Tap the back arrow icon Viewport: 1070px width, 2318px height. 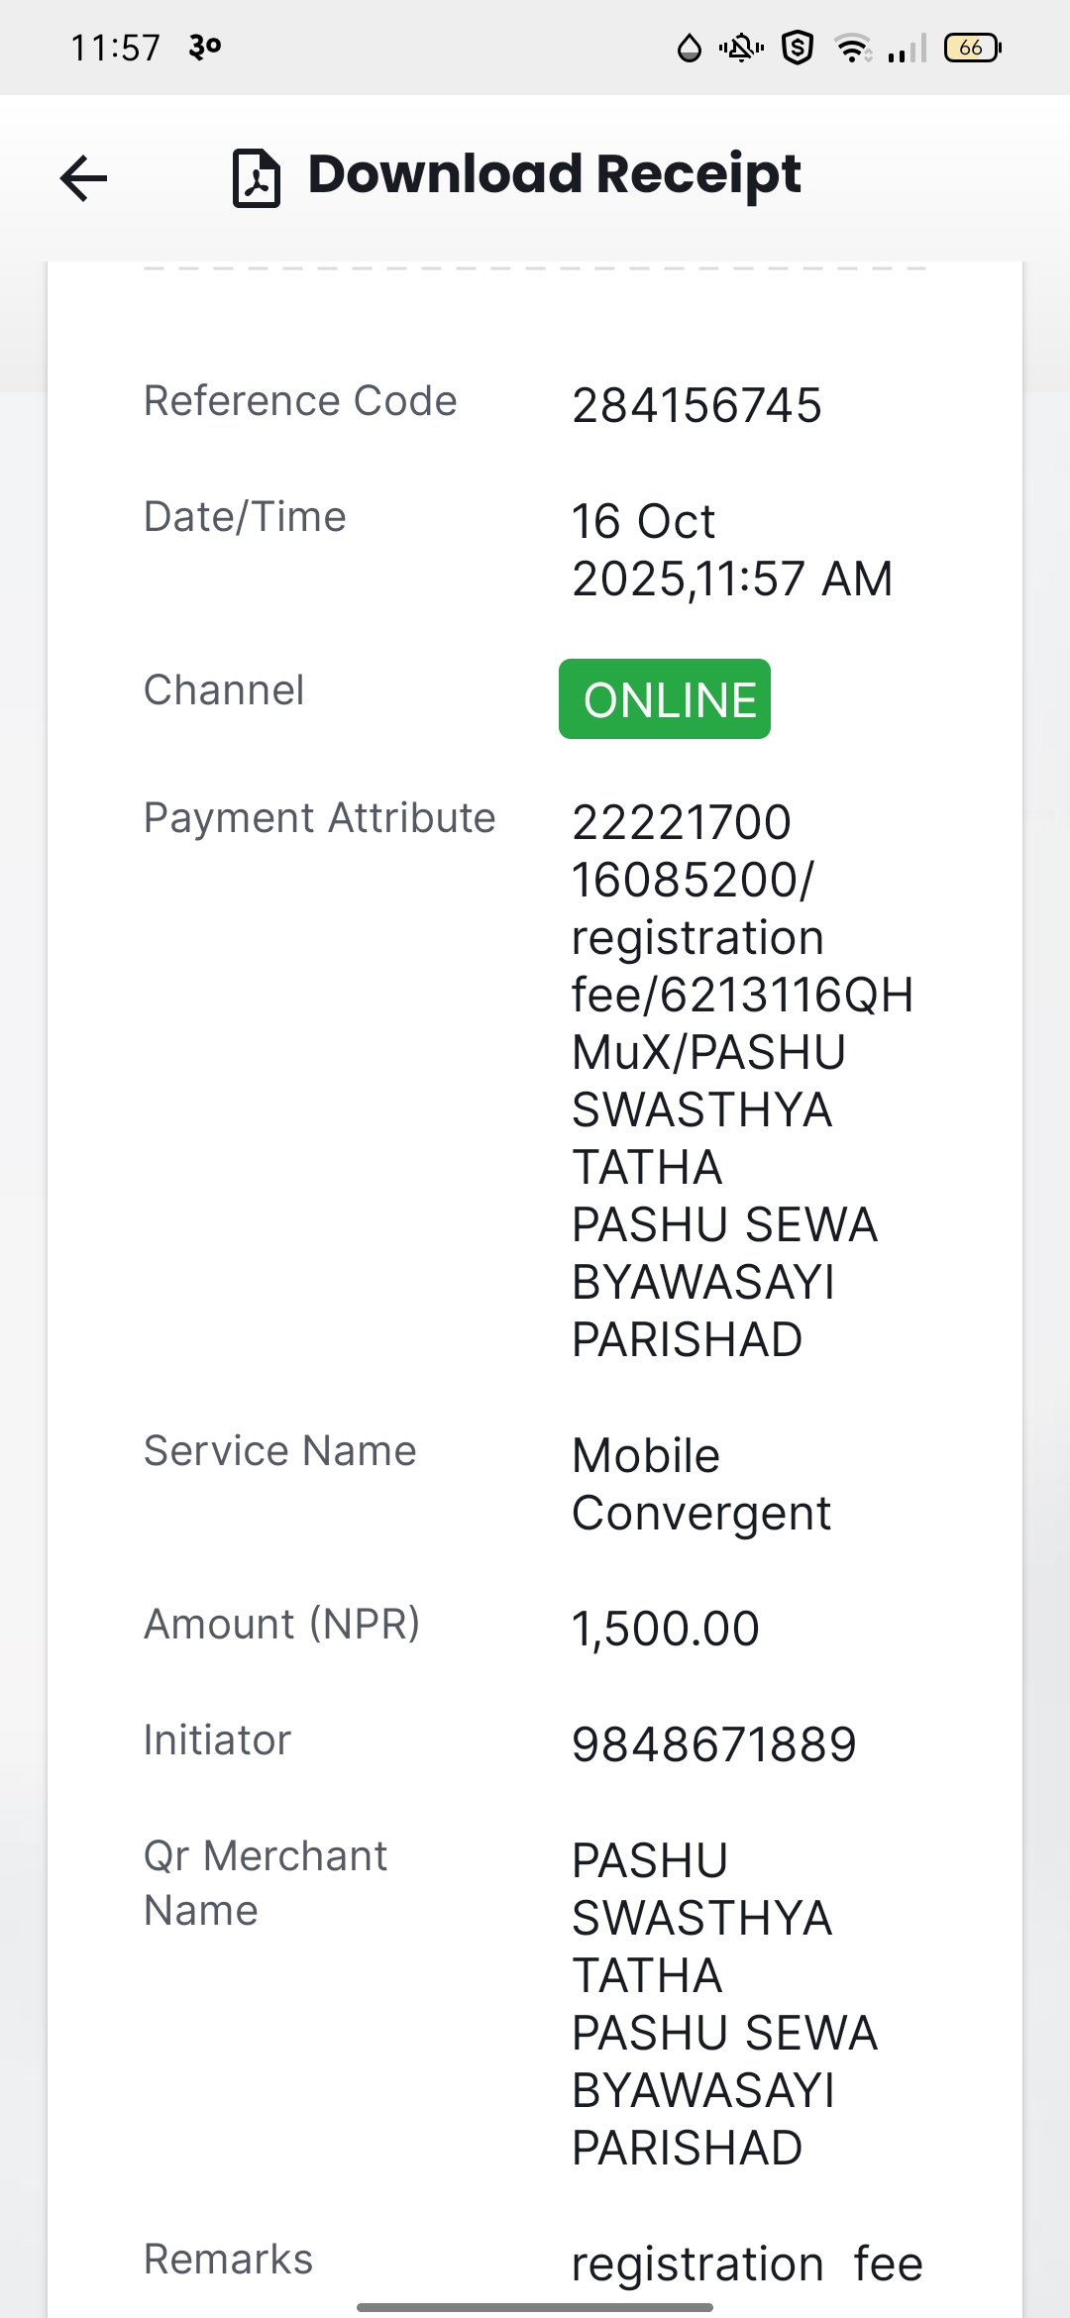tap(83, 178)
